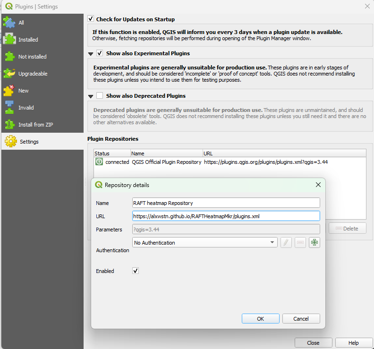374x349 pixels.
Task: Open the No Authentication dropdown
Action: coord(205,243)
